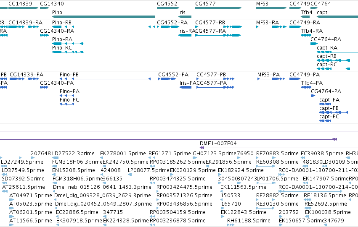Click CDS CG4749-PA

[295, 79]
